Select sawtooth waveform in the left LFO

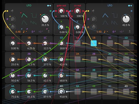point(34,23)
